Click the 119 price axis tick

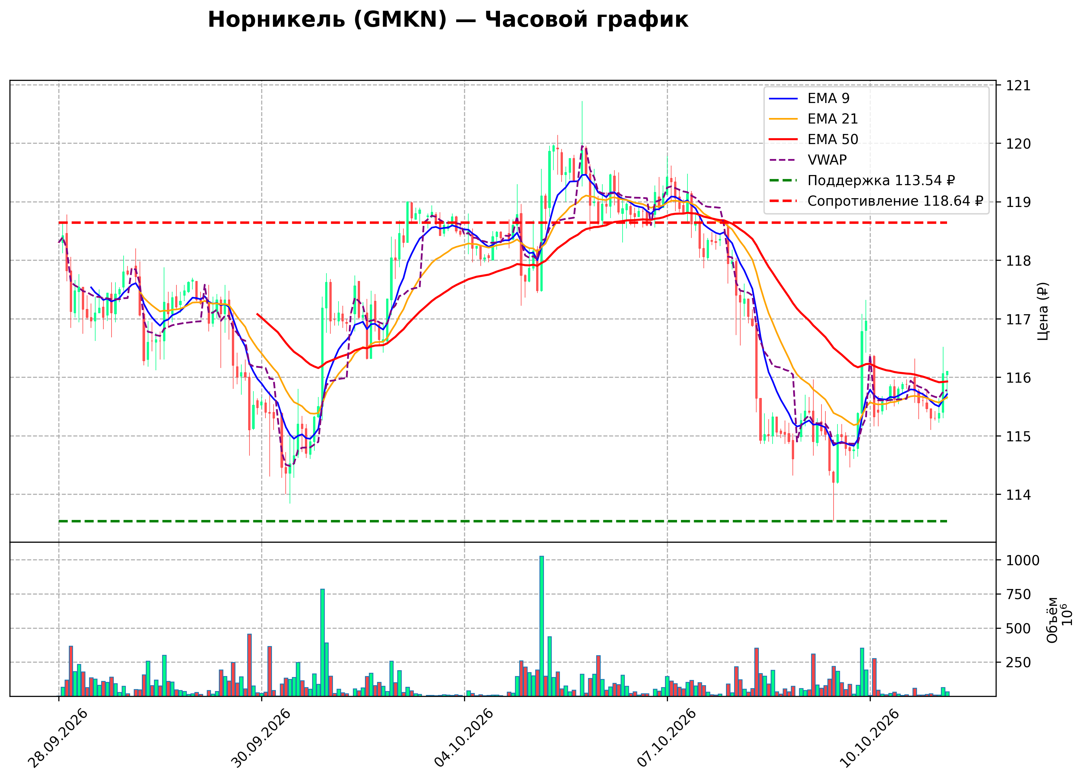[x=1018, y=202]
